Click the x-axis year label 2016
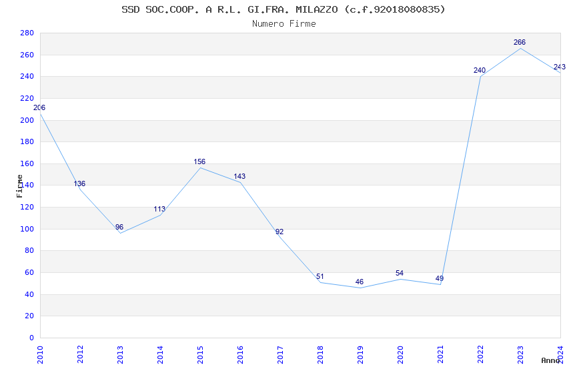 tap(240, 355)
